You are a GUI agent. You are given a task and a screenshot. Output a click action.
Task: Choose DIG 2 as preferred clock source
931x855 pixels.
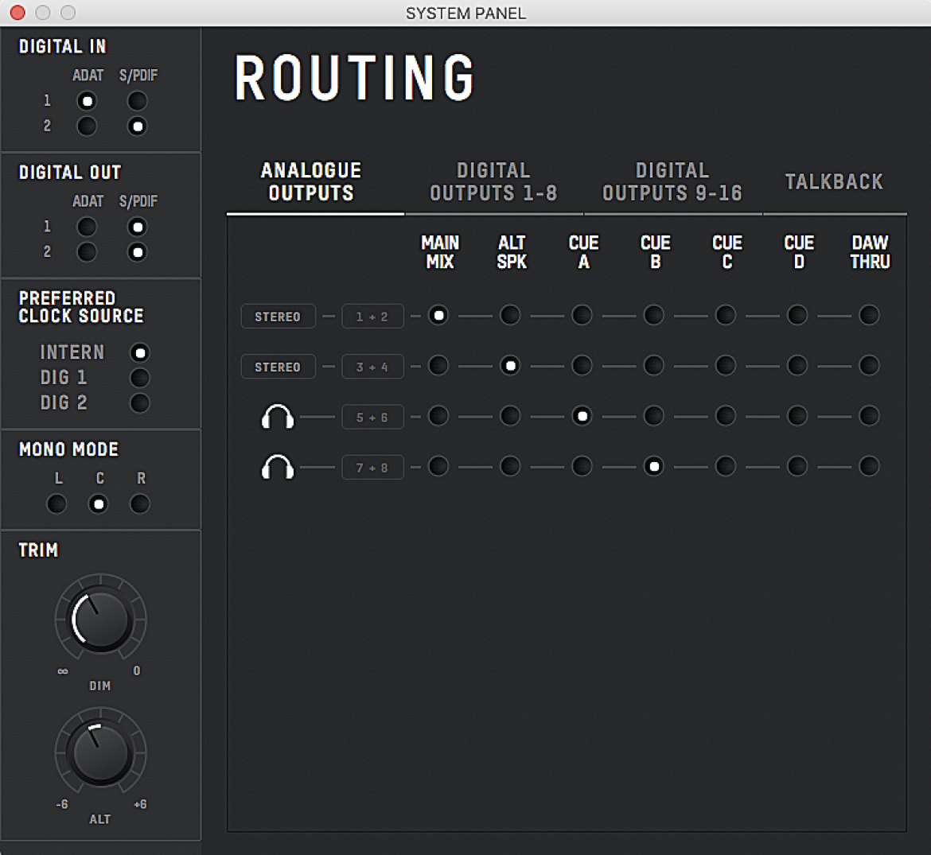(x=139, y=403)
